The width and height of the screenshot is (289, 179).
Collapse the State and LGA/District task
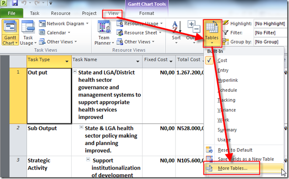(x=74, y=72)
